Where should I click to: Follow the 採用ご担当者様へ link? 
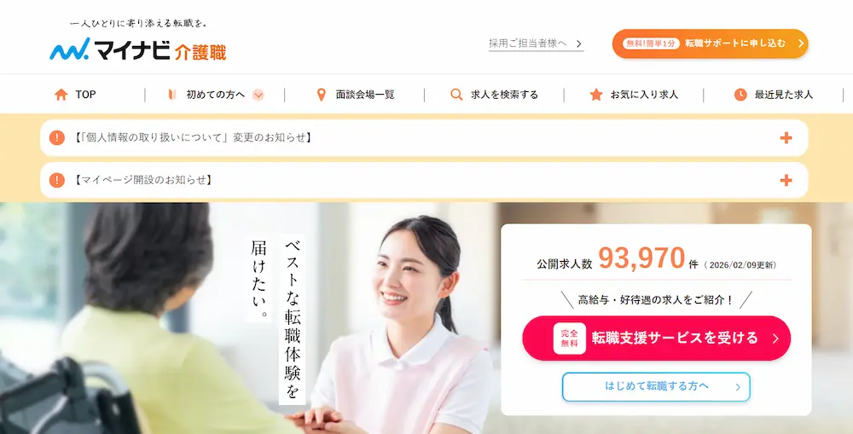[x=536, y=43]
